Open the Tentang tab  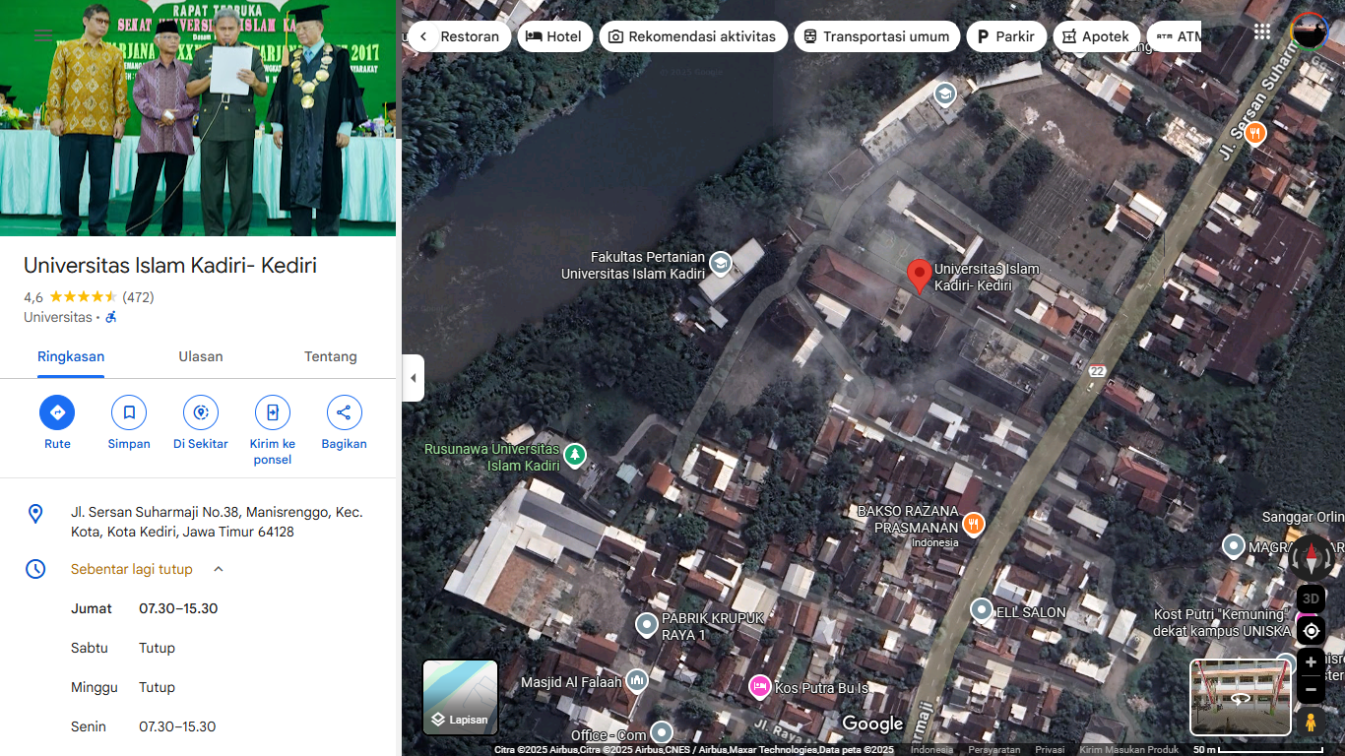tap(330, 356)
